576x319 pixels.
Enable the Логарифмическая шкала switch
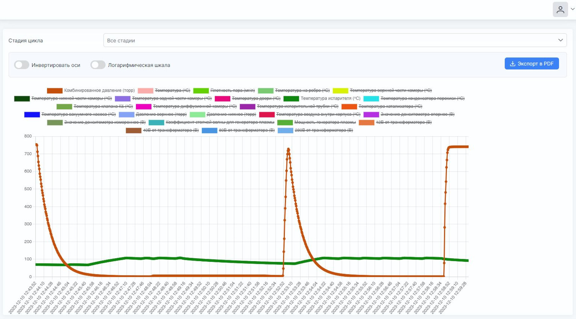[x=98, y=65]
